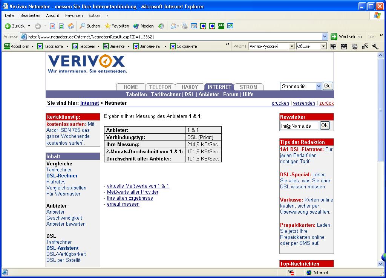Click the Tarifrechner link in the purple bar
The height and width of the screenshot is (278, 386).
pos(166,95)
